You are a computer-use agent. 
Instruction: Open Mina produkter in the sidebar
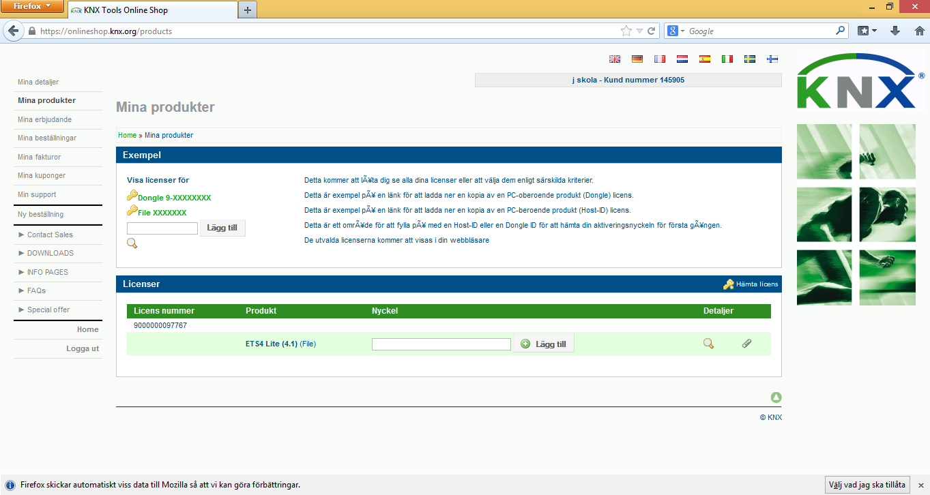tap(46, 100)
